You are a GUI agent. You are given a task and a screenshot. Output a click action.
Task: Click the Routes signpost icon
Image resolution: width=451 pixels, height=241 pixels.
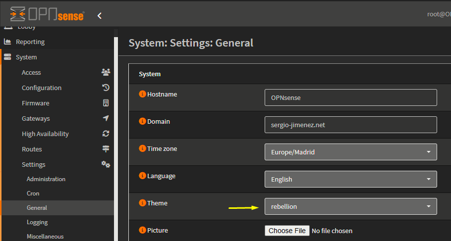106,149
